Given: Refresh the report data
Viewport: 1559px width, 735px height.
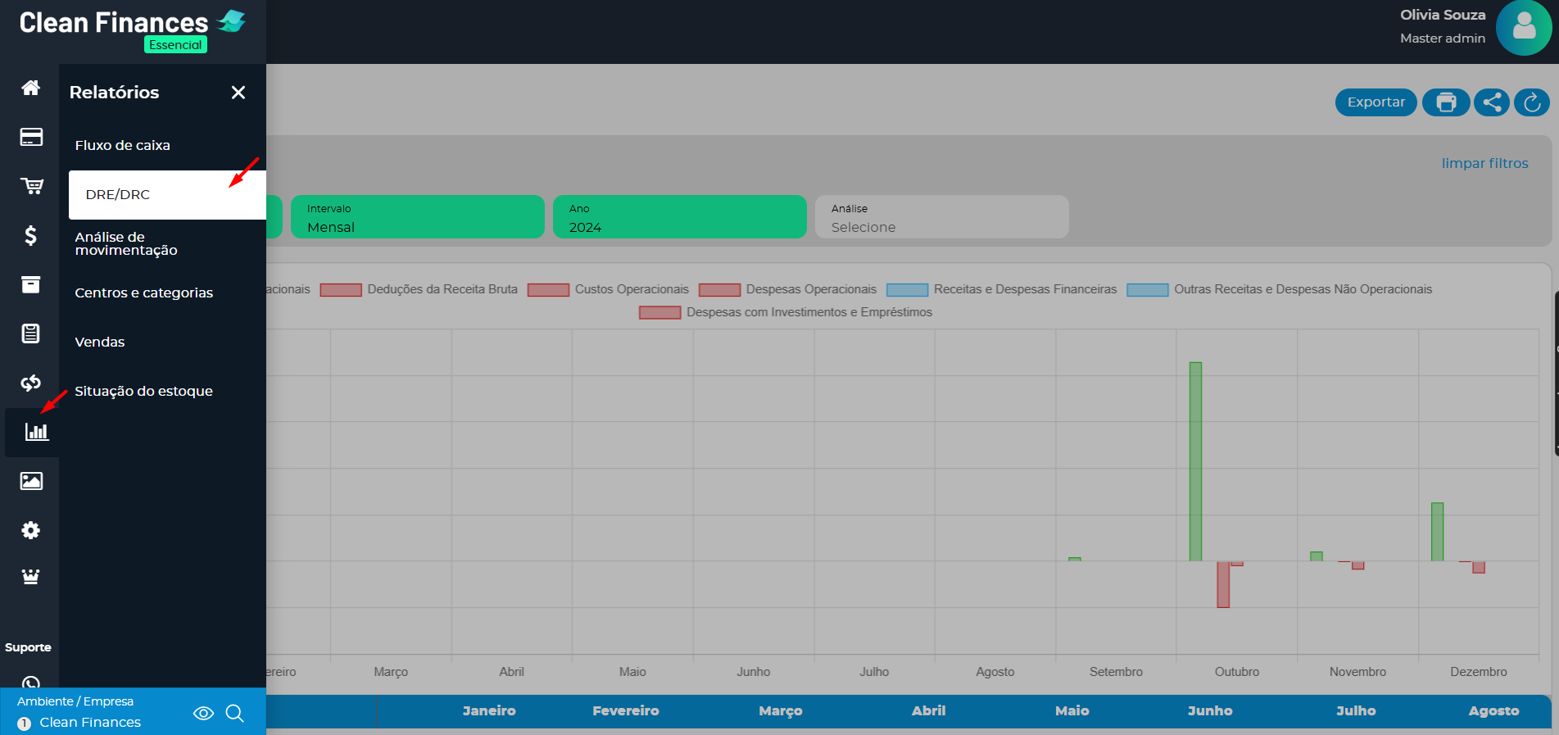Looking at the screenshot, I should (x=1532, y=102).
